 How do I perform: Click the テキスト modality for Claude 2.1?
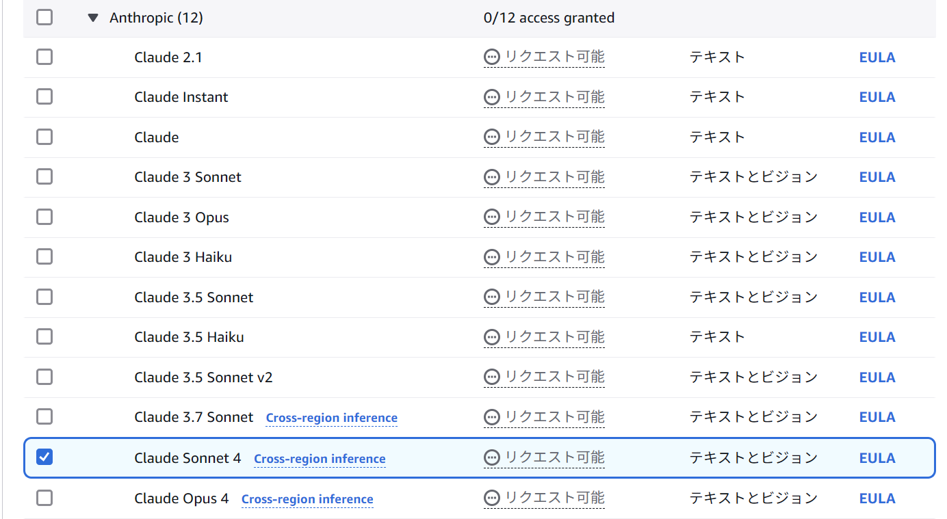(717, 57)
